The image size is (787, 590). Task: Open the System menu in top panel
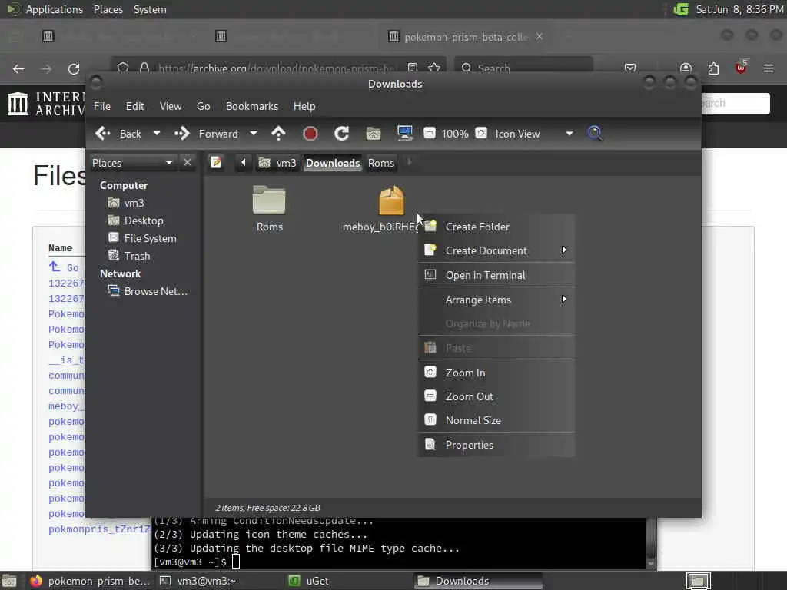(x=150, y=9)
